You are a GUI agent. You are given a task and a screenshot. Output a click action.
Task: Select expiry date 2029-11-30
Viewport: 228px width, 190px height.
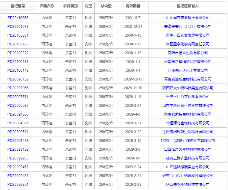click(x=133, y=88)
